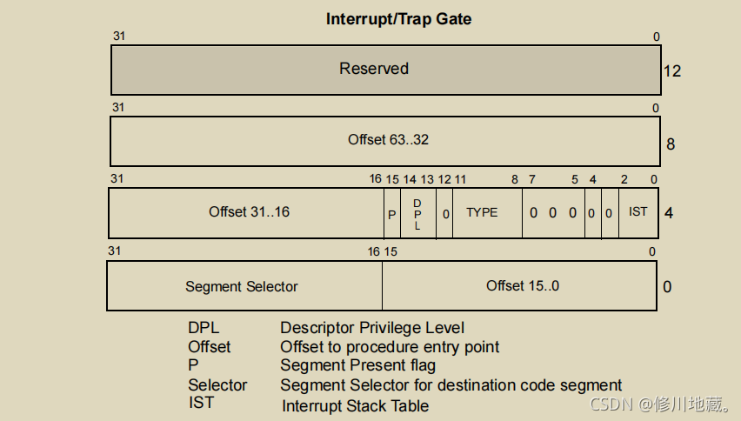Click the CSDN watermark text
The height and width of the screenshot is (421, 741).
pyautogui.click(x=660, y=404)
